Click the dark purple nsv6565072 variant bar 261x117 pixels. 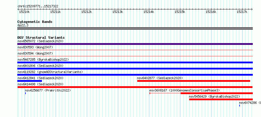tap(135, 44)
